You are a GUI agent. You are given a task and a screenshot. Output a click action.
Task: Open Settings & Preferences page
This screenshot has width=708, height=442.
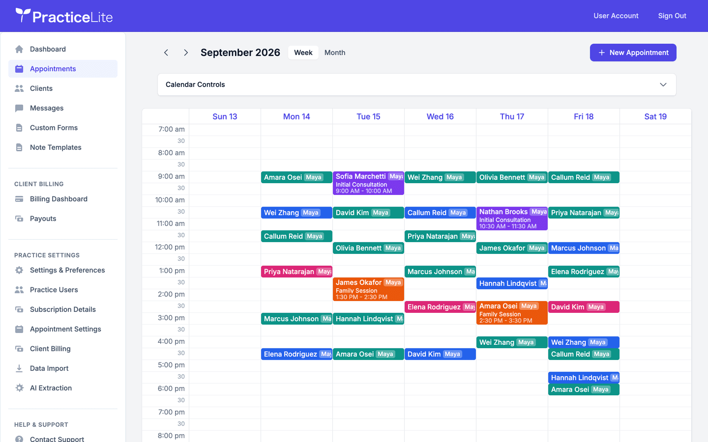pyautogui.click(x=63, y=270)
